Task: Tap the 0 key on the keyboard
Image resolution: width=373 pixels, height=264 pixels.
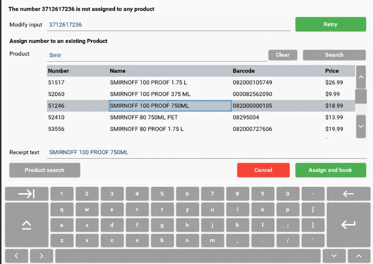Action: (x=288, y=194)
